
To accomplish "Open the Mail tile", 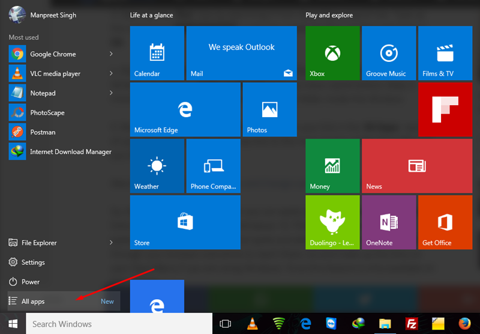I will click(242, 53).
